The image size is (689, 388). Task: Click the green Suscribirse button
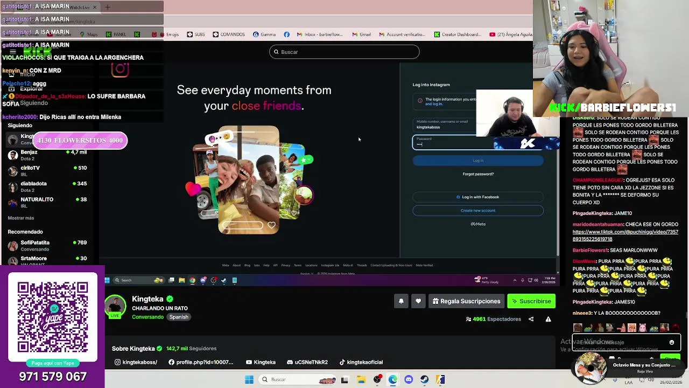[x=531, y=301]
